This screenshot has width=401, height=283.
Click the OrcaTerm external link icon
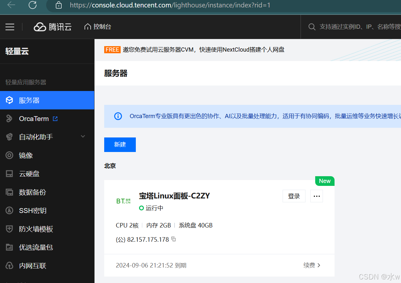point(55,119)
